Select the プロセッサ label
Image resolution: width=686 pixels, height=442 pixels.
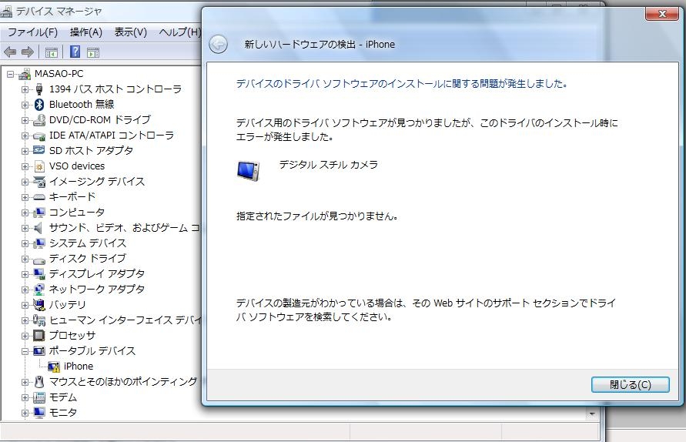coord(72,336)
